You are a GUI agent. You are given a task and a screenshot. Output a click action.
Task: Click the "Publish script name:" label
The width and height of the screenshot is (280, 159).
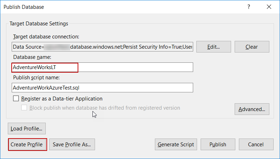pyautogui.click(x=36, y=78)
